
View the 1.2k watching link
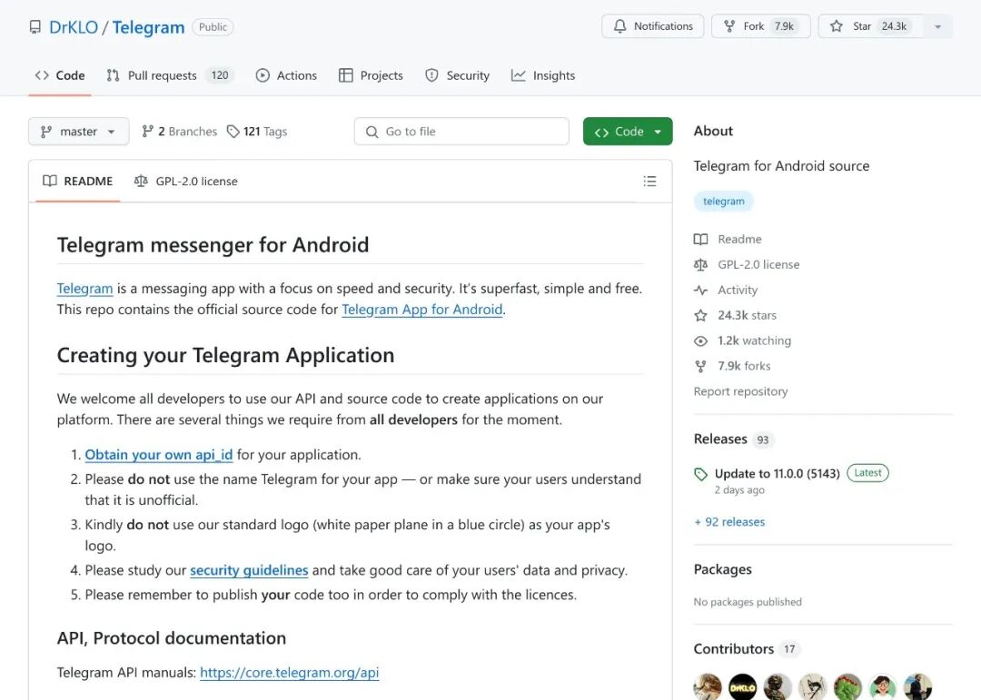coord(754,341)
